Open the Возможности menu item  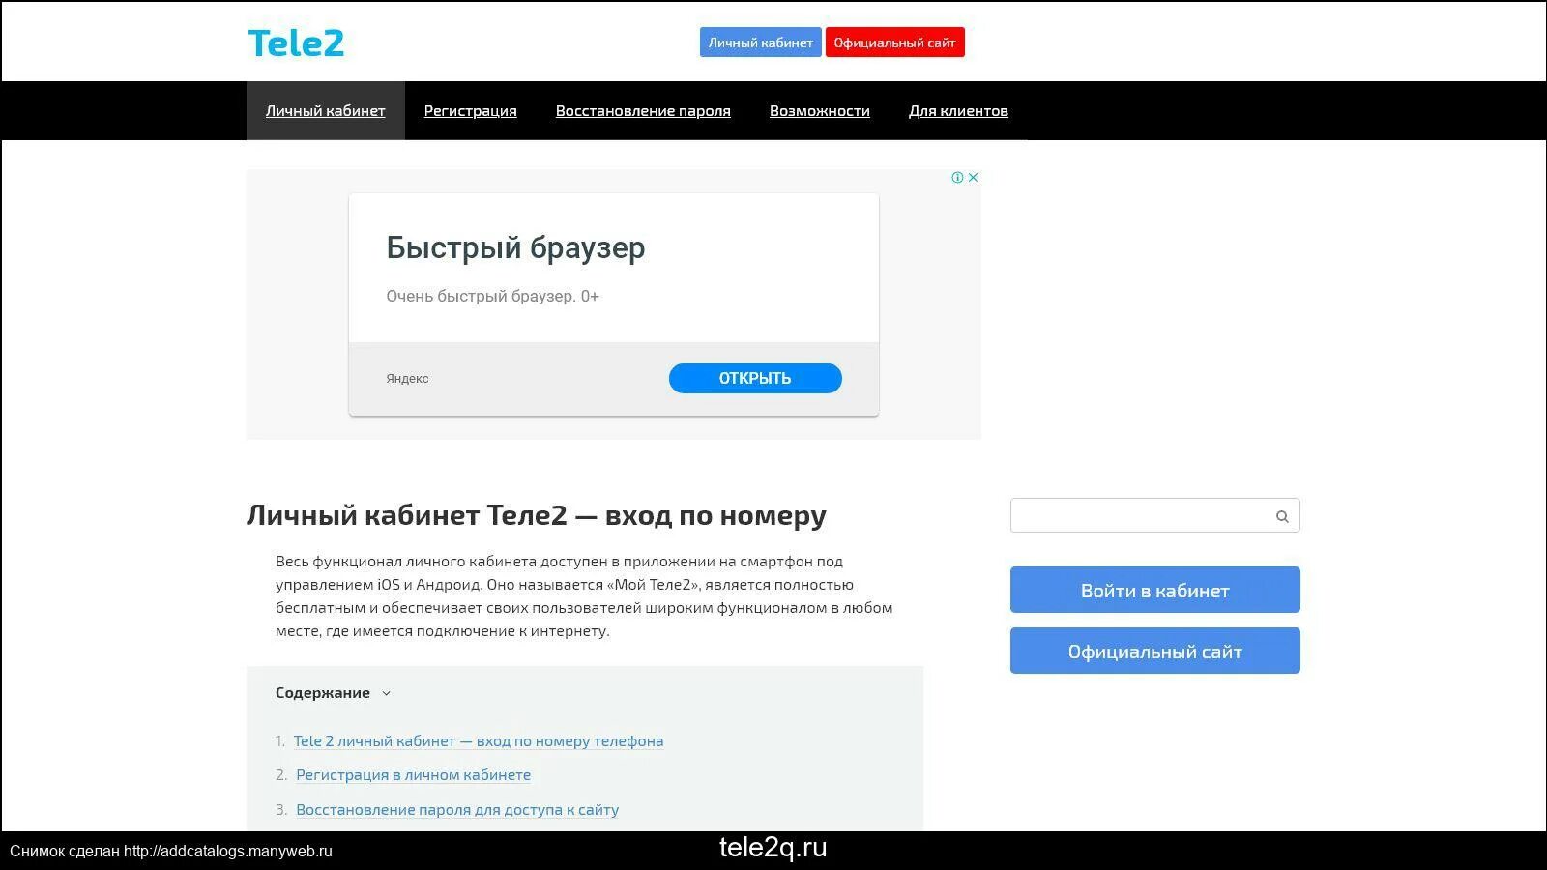tap(820, 111)
